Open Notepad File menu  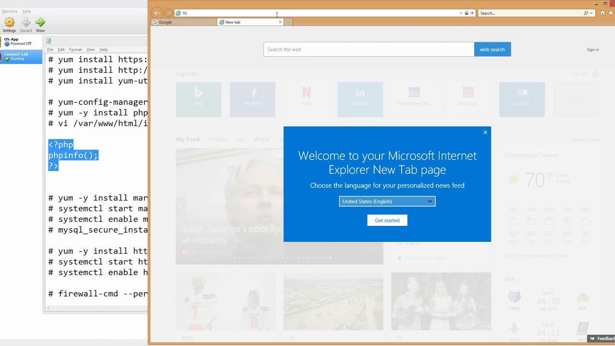click(x=50, y=49)
